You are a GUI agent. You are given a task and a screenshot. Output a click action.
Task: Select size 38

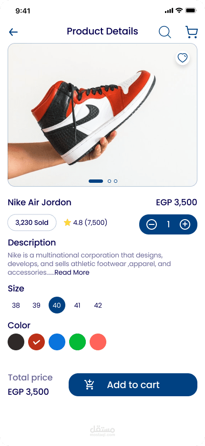[16, 305]
